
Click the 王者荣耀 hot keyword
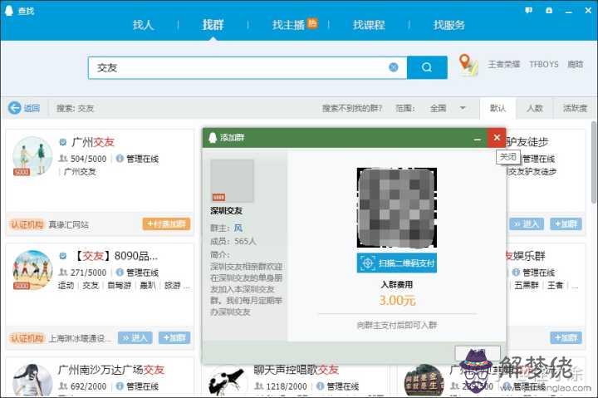tap(504, 64)
